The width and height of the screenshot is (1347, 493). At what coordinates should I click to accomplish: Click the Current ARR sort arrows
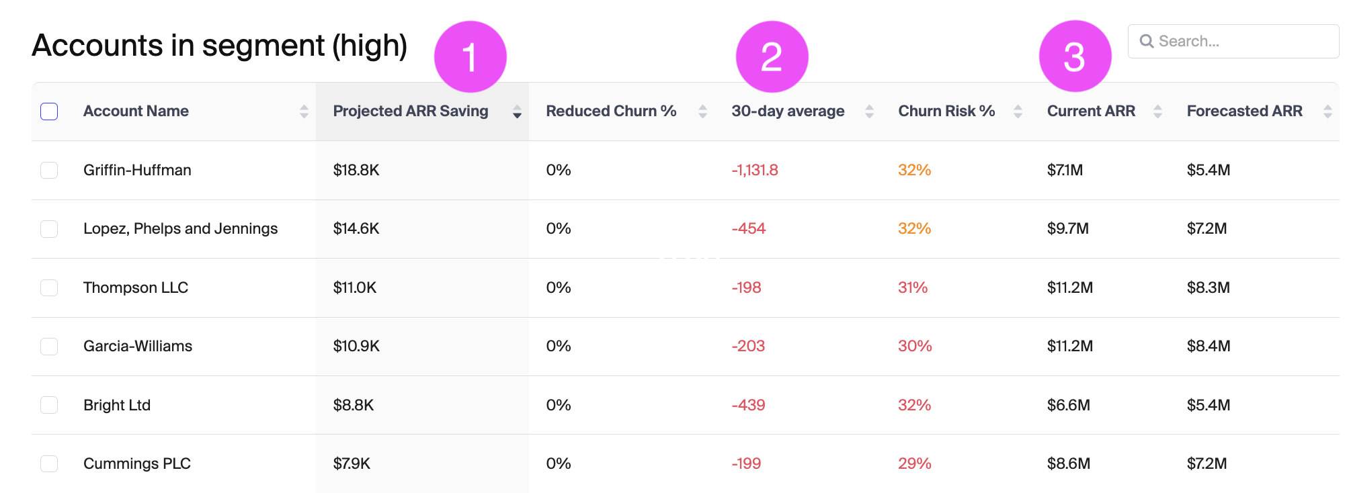[x=1157, y=111]
